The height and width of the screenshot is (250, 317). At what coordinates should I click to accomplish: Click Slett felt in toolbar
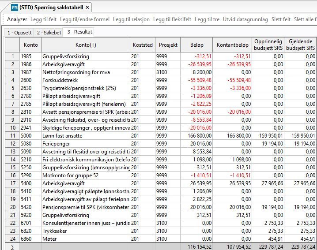click(281, 19)
